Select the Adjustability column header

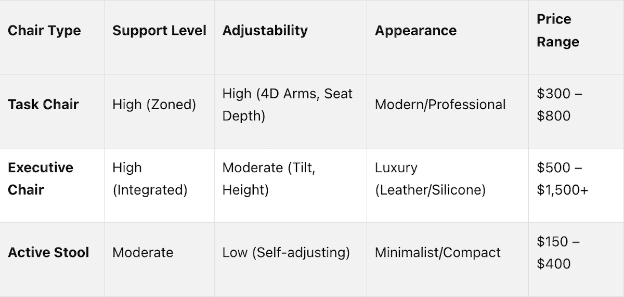265,30
